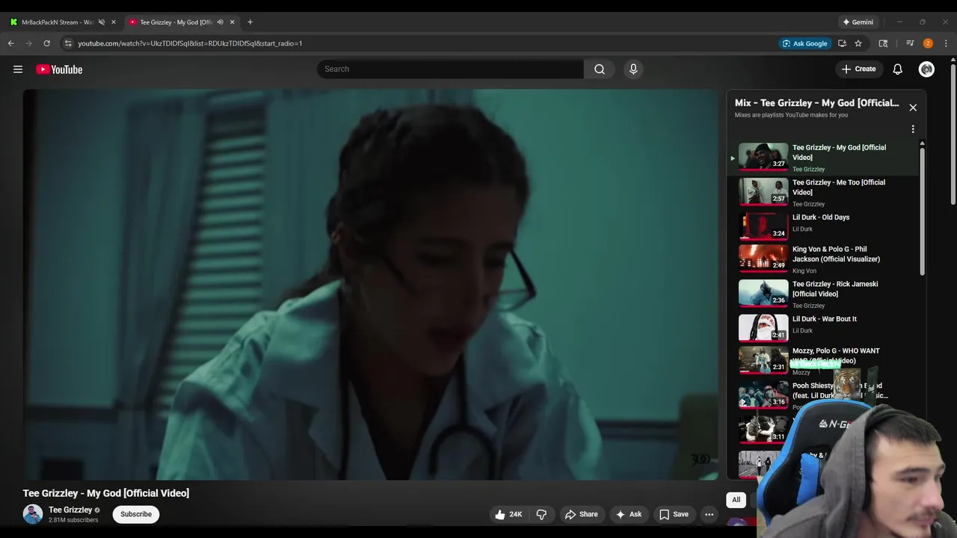Image resolution: width=957 pixels, height=538 pixels.
Task: Subscribe to Tee Grizzley
Action: pos(136,514)
